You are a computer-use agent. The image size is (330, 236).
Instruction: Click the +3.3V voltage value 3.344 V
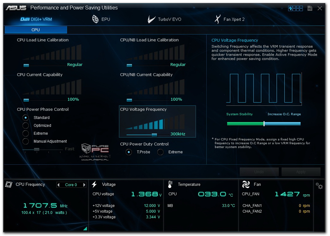(153, 217)
